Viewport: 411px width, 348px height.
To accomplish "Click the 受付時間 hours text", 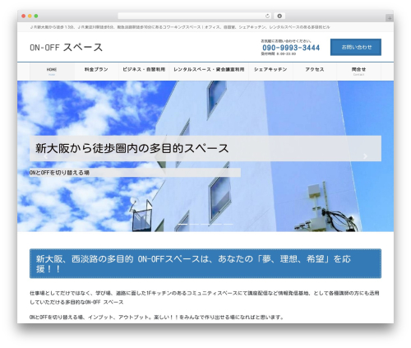I will (279, 54).
